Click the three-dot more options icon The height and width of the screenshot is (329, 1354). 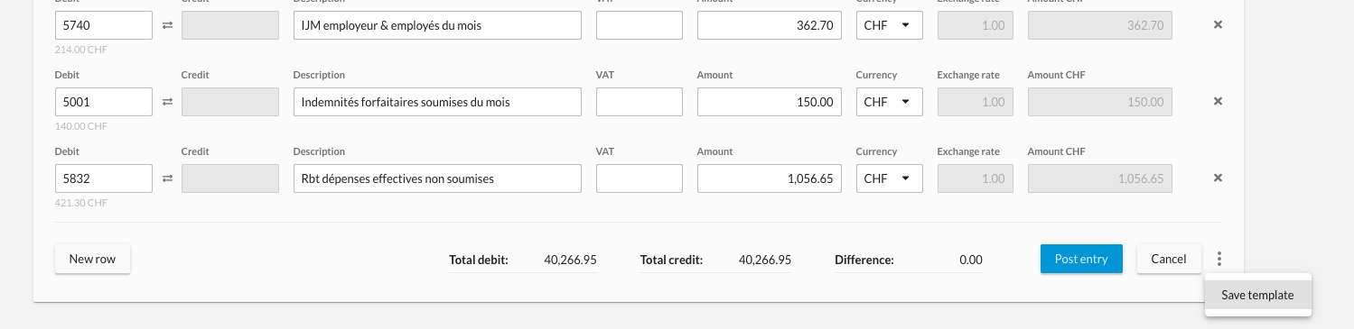(x=1219, y=259)
